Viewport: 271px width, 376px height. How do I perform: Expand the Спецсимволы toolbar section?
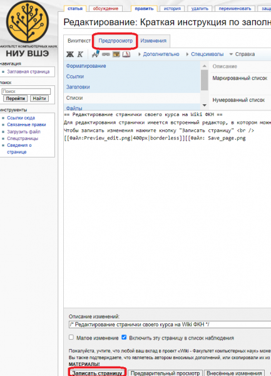tap(205, 54)
